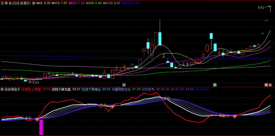275x136 pixels.
Task: Click the 回档不破洗盘 indicator label
Action: coord(66,89)
